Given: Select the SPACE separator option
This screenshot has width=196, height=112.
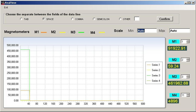Looking at the screenshot, I should click(x=44, y=19).
